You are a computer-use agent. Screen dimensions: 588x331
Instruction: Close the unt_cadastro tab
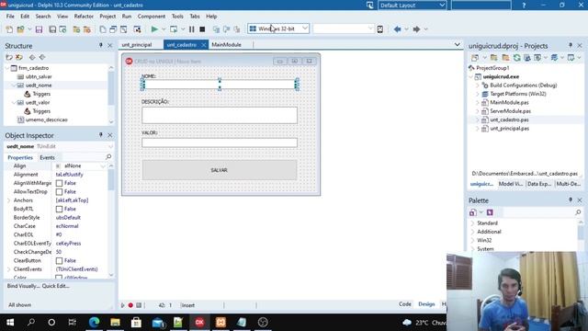point(204,45)
